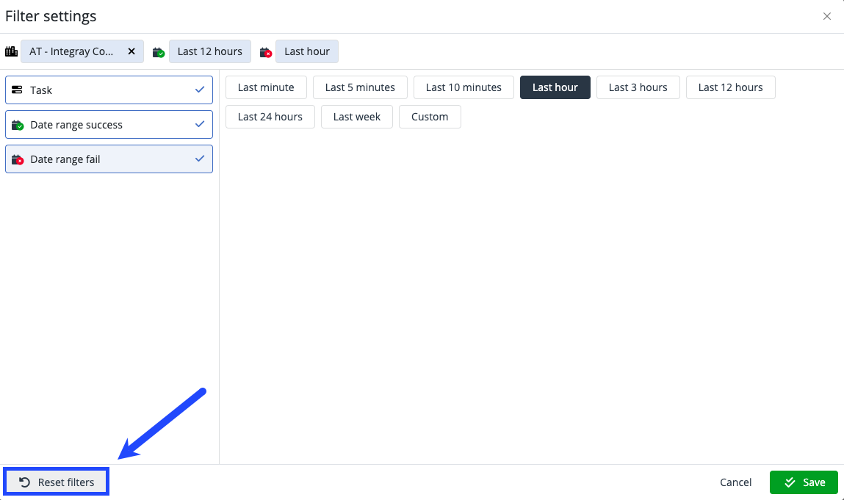844x500 pixels.
Task: Click the Date range success calendar icon
Action: click(x=17, y=125)
